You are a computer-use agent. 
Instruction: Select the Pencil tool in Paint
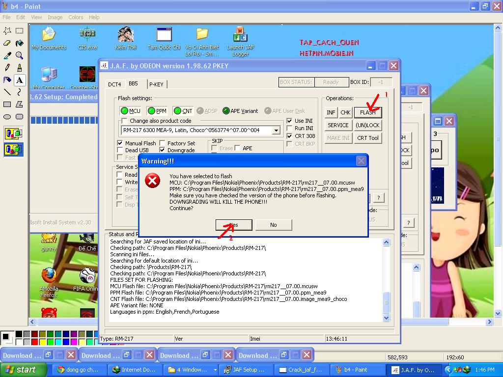(7, 68)
